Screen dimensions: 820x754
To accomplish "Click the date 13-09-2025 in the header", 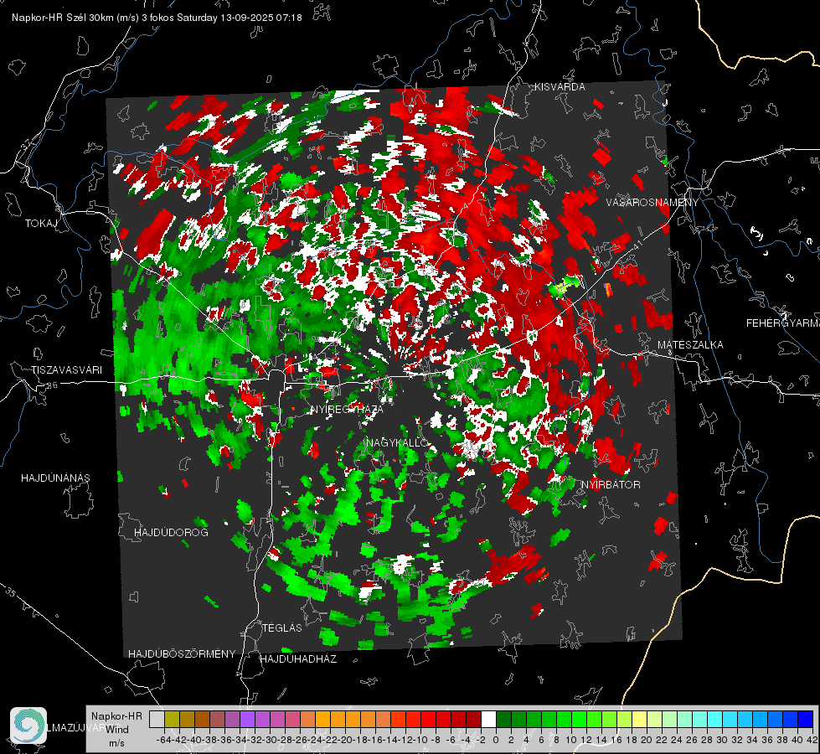I will 247,18.
